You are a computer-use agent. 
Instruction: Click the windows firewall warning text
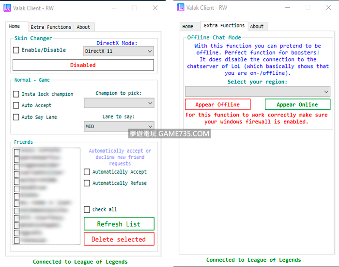click(x=257, y=118)
